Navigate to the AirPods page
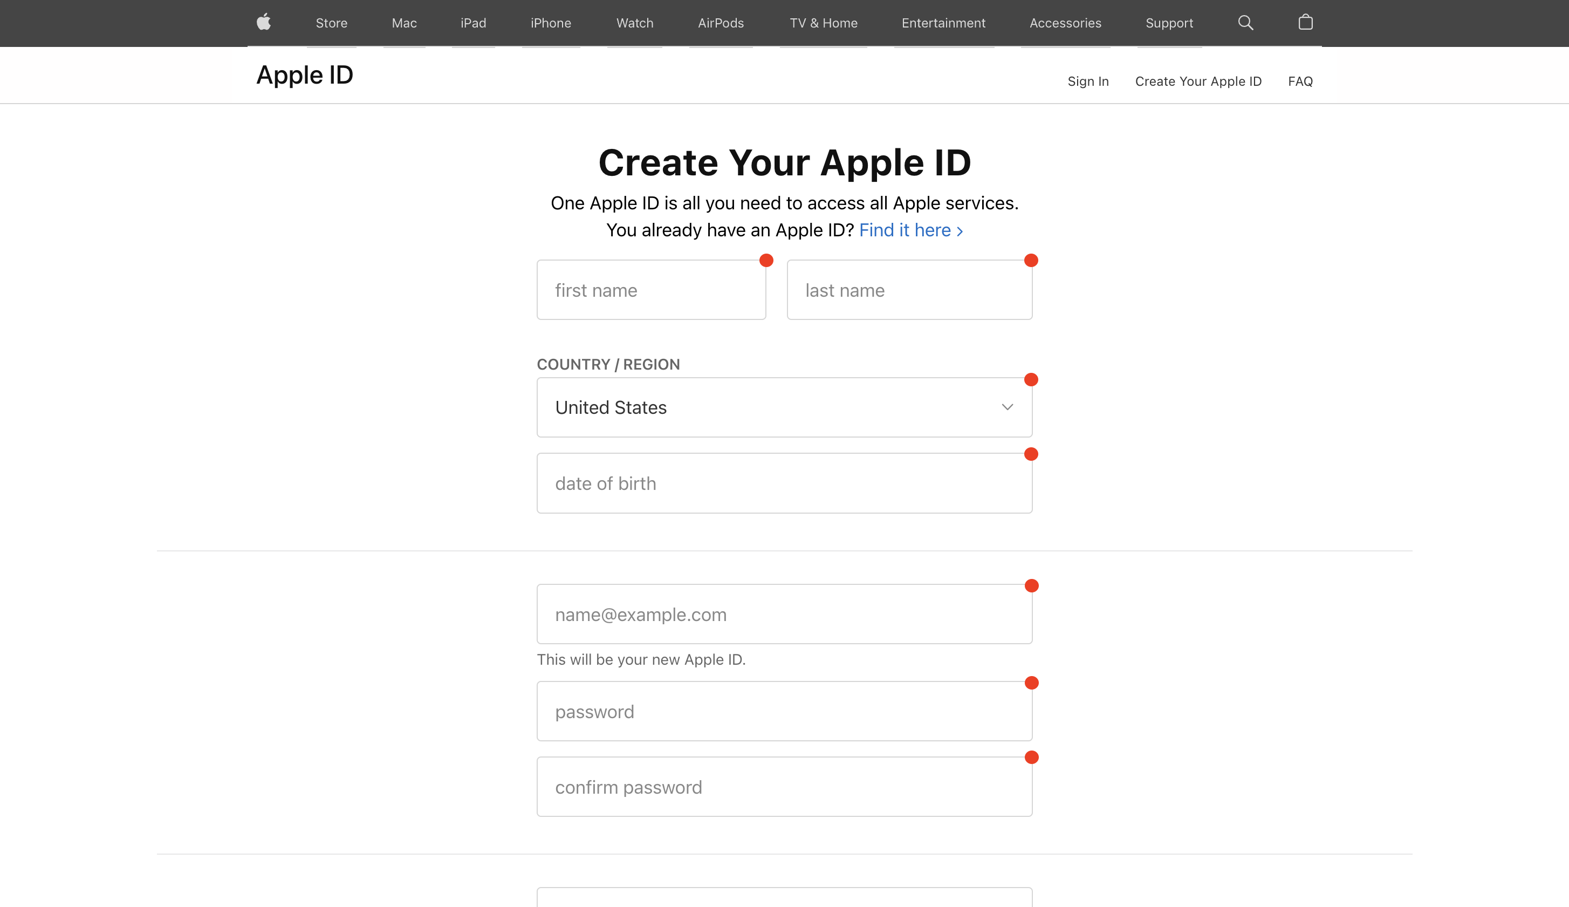Screen dimensions: 1569x907 pyautogui.click(x=721, y=23)
